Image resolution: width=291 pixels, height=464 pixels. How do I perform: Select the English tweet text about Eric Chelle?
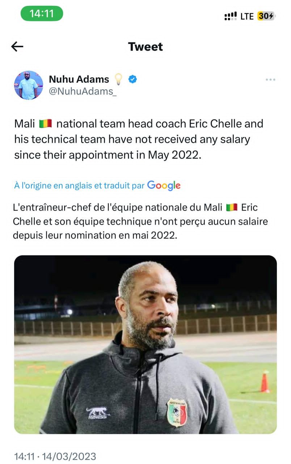(x=139, y=139)
